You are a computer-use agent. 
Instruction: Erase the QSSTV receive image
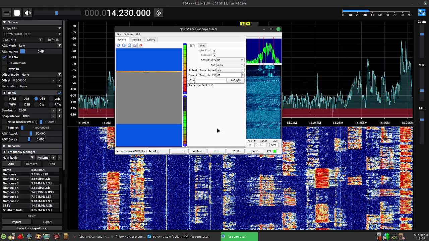tap(140, 46)
